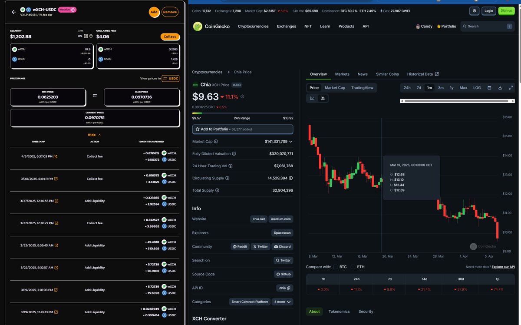Download chart data icon

(x=500, y=87)
